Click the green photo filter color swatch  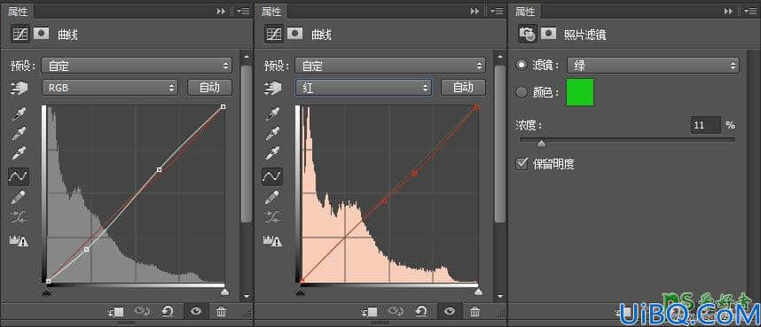(x=580, y=92)
